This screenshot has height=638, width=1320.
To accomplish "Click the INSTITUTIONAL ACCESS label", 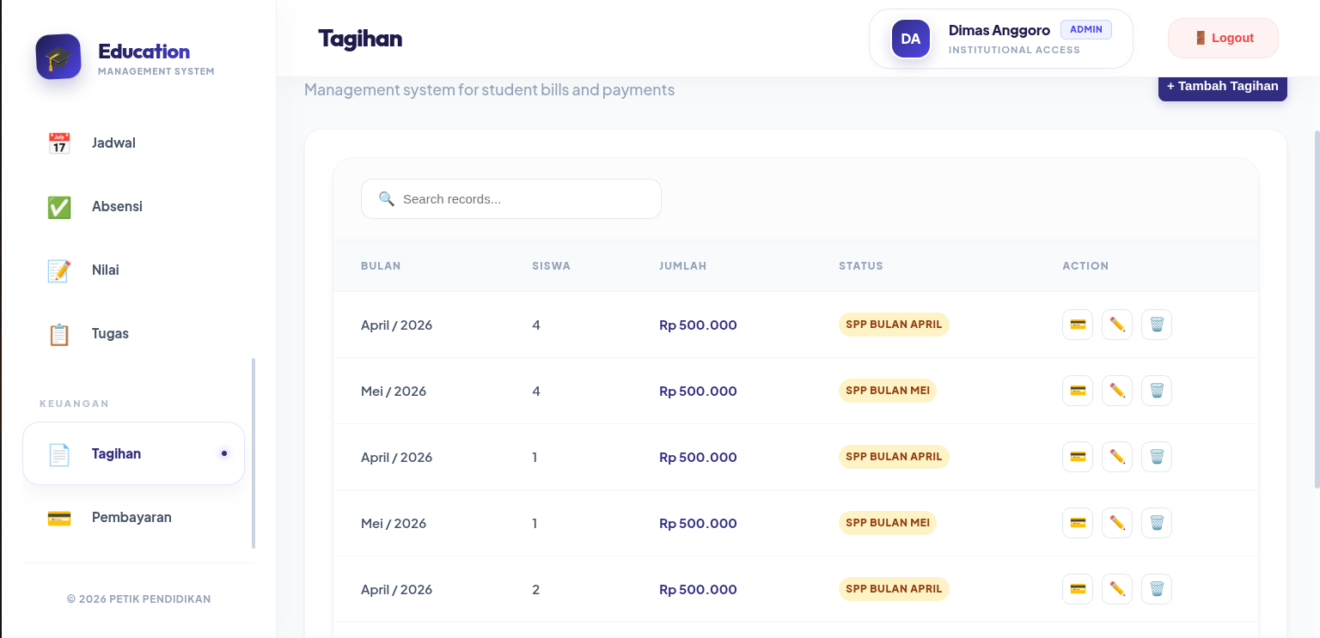I will (x=1014, y=50).
